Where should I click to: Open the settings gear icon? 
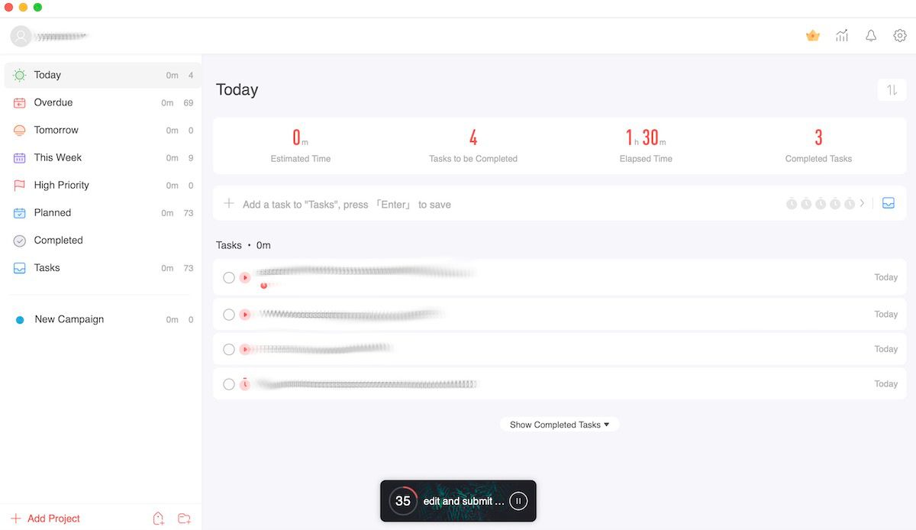coord(900,36)
